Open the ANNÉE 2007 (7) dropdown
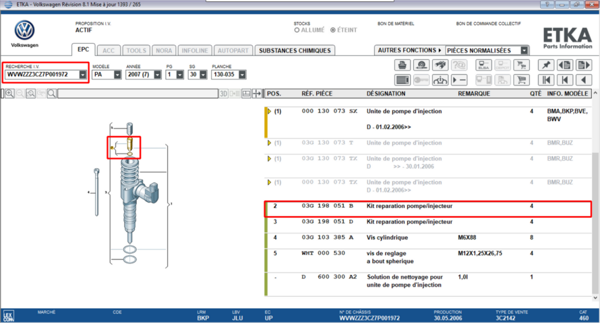The height and width of the screenshot is (323, 600). (x=158, y=75)
